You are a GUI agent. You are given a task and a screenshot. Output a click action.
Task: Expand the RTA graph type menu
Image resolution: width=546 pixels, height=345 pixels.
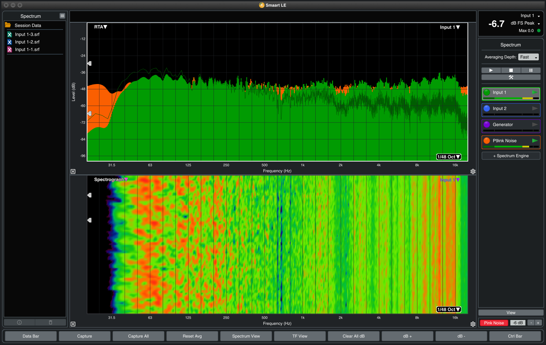[101, 27]
